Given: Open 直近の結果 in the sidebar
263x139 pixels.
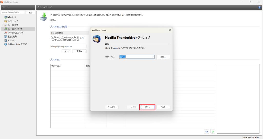Looking at the screenshot, I should pyautogui.click(x=12, y=36).
